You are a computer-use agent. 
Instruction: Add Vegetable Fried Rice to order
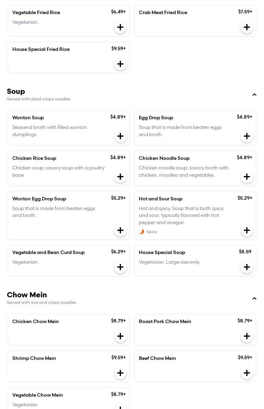point(120,27)
